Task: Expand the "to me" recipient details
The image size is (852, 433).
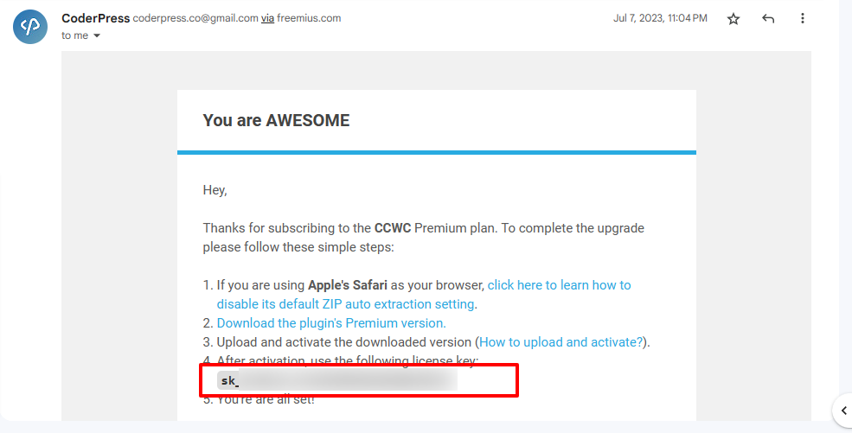Action: coord(97,36)
